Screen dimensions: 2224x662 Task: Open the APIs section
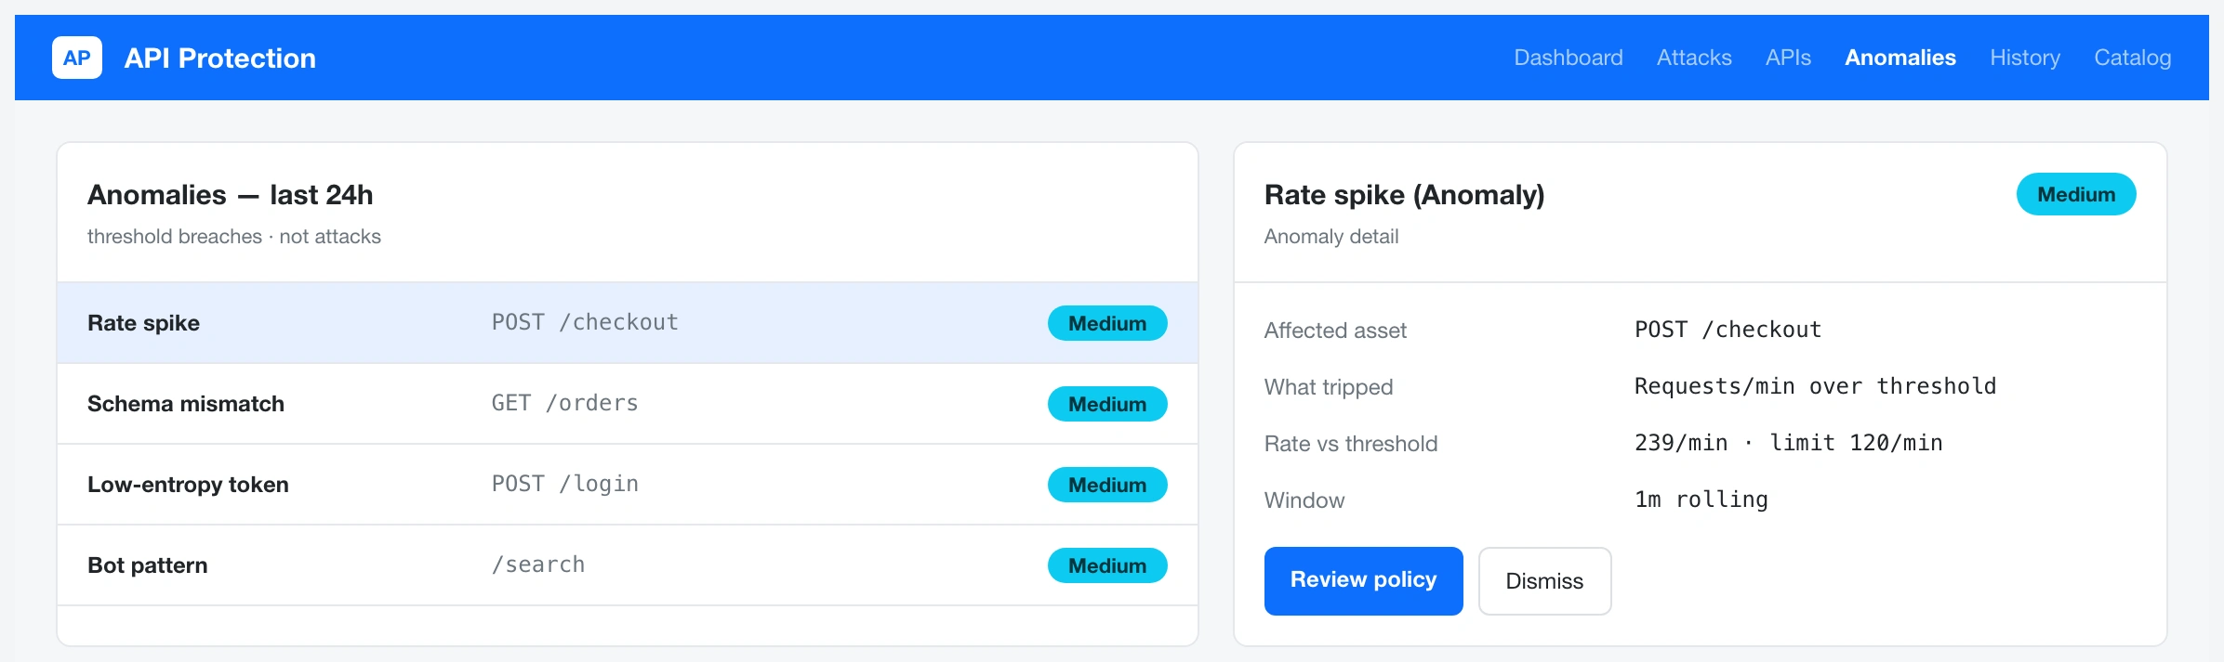click(1788, 58)
